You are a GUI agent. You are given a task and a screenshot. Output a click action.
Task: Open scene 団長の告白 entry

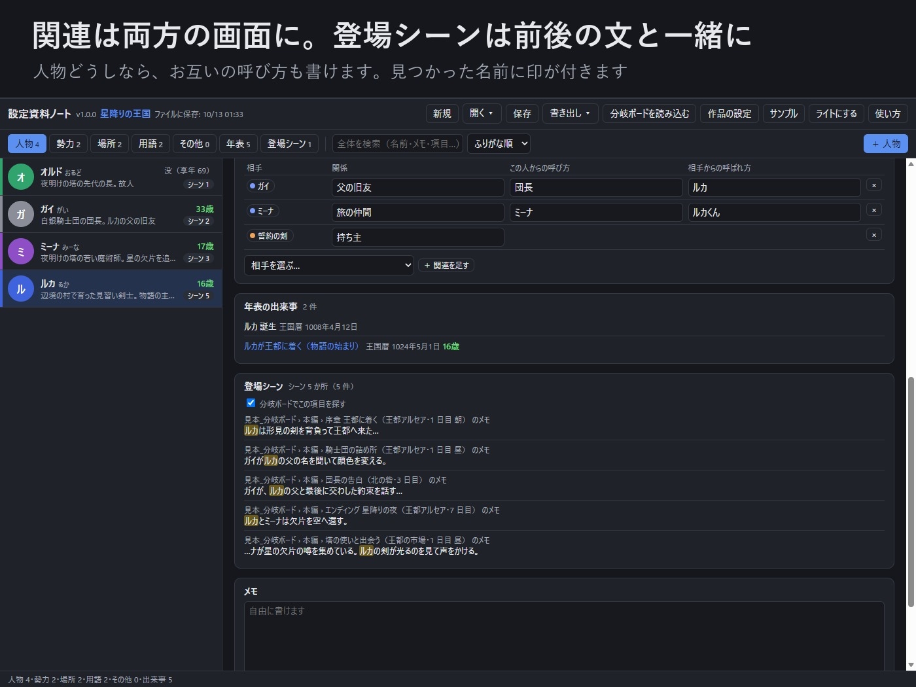tap(564, 485)
